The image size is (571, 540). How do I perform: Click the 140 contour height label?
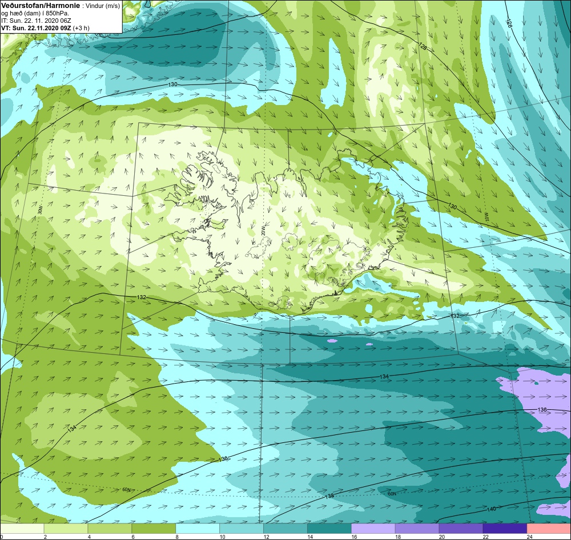[491, 509]
